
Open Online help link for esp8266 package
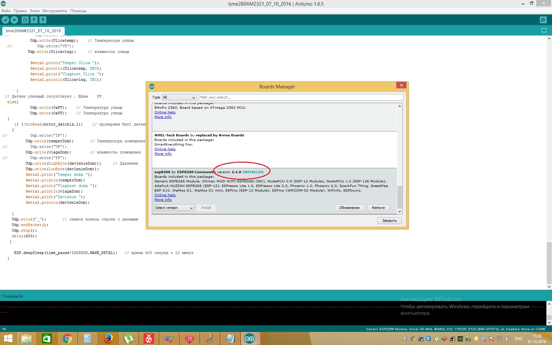tap(165, 195)
